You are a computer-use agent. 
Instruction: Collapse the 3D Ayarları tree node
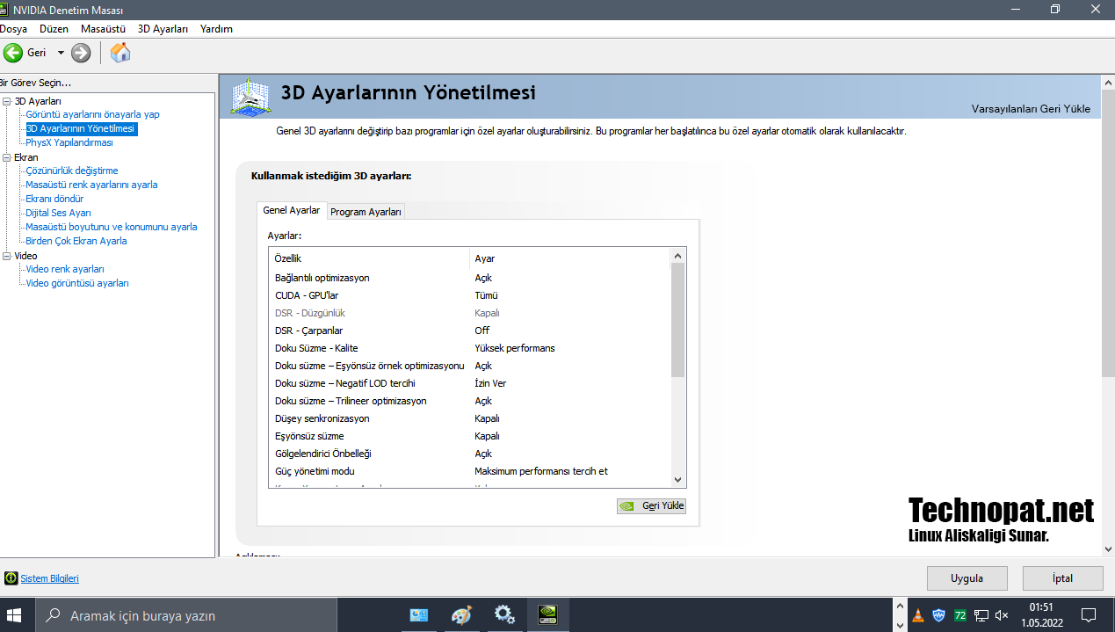(7, 101)
